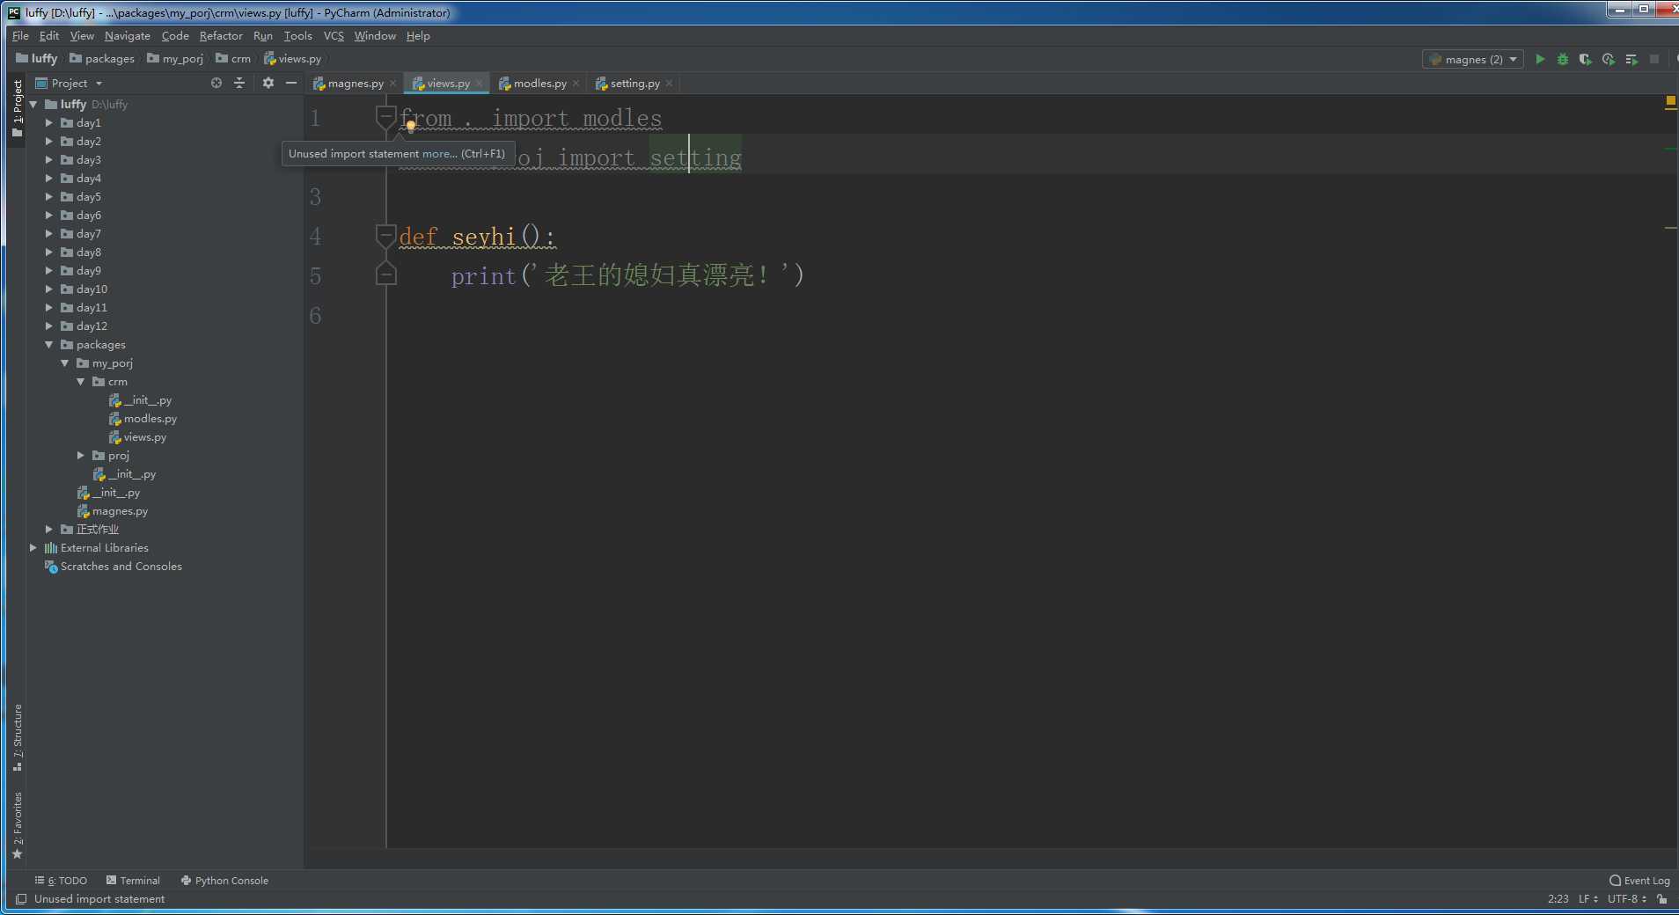Open the Navigate menu
The image size is (1679, 915).
(x=128, y=35)
